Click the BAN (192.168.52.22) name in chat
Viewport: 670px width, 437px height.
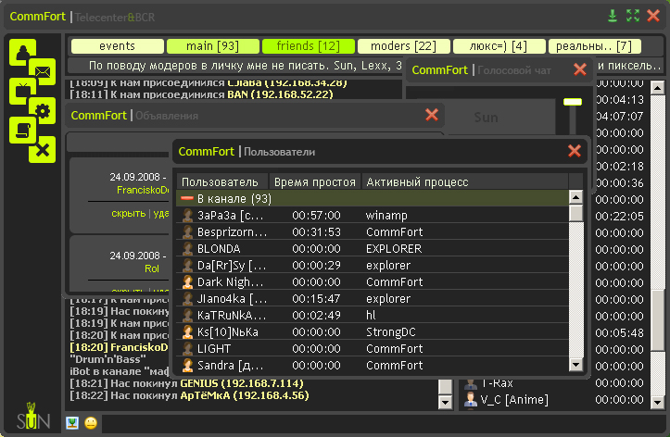click(280, 94)
